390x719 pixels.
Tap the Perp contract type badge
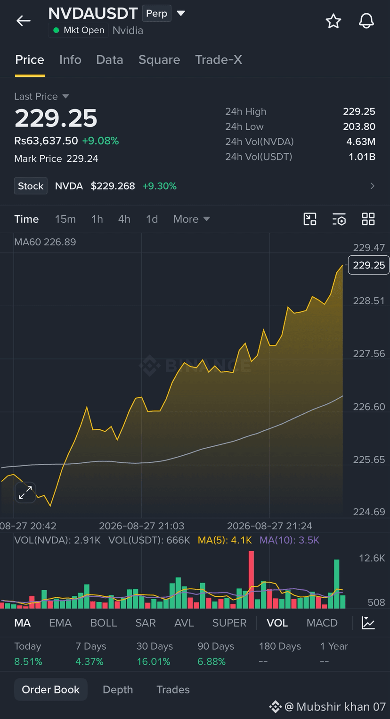pyautogui.click(x=157, y=13)
